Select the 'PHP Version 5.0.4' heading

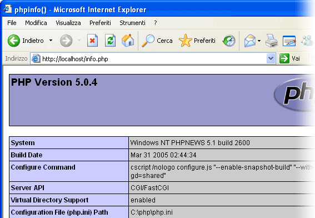click(54, 82)
